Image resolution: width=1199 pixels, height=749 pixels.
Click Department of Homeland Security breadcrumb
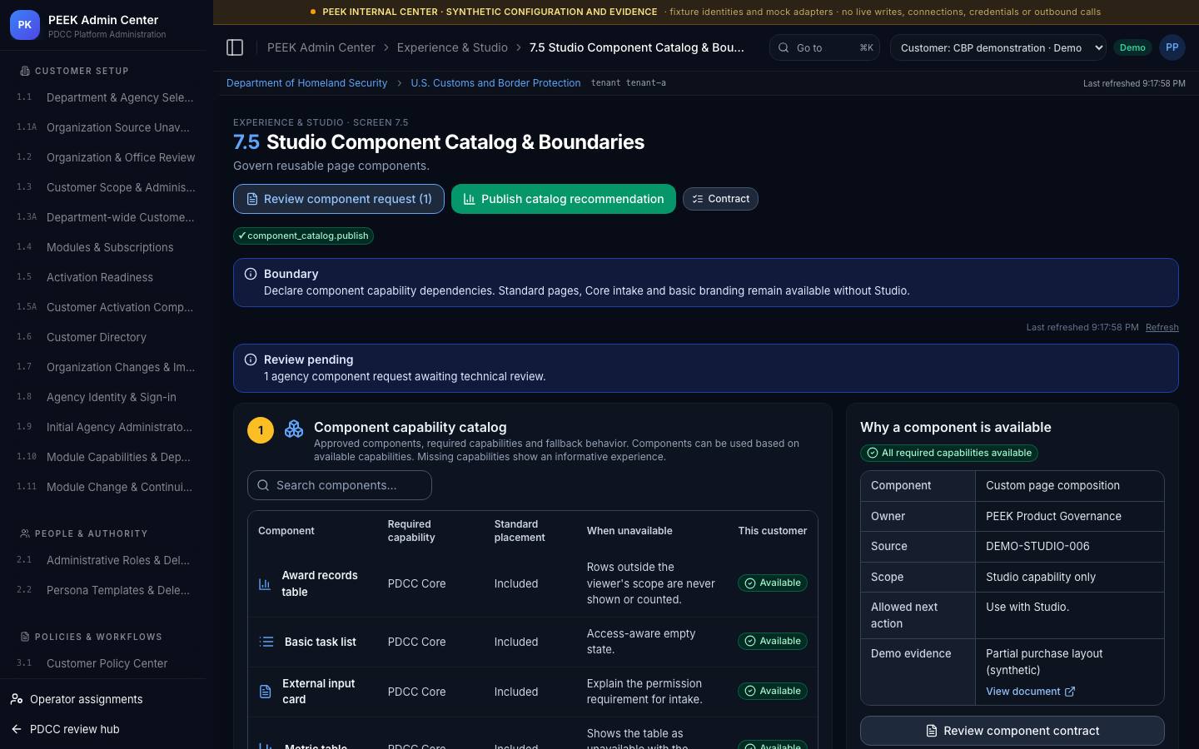click(x=306, y=83)
